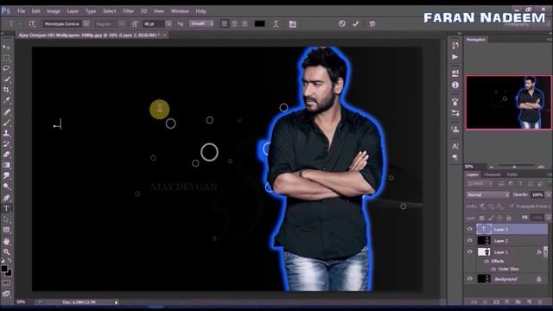Select the Rectangular Marquee tool
Screen dimensions: 553x311
tap(6, 58)
